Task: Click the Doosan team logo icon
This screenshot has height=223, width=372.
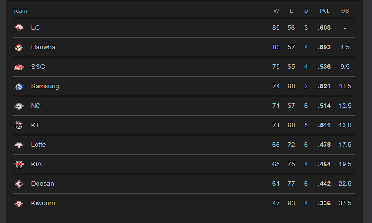Action: click(x=19, y=184)
